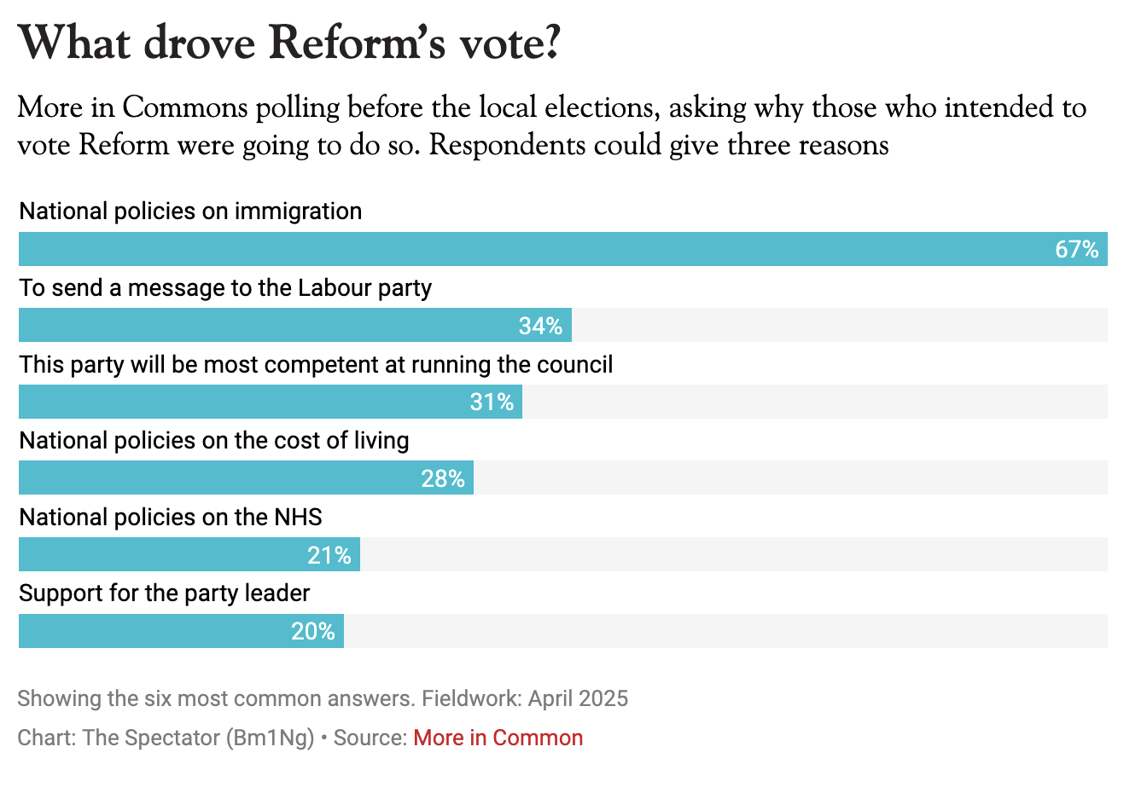Open the More in Common source link

coord(498,738)
